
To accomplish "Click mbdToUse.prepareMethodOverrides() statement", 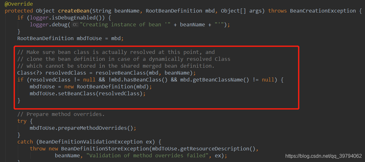I will click(x=83, y=128).
